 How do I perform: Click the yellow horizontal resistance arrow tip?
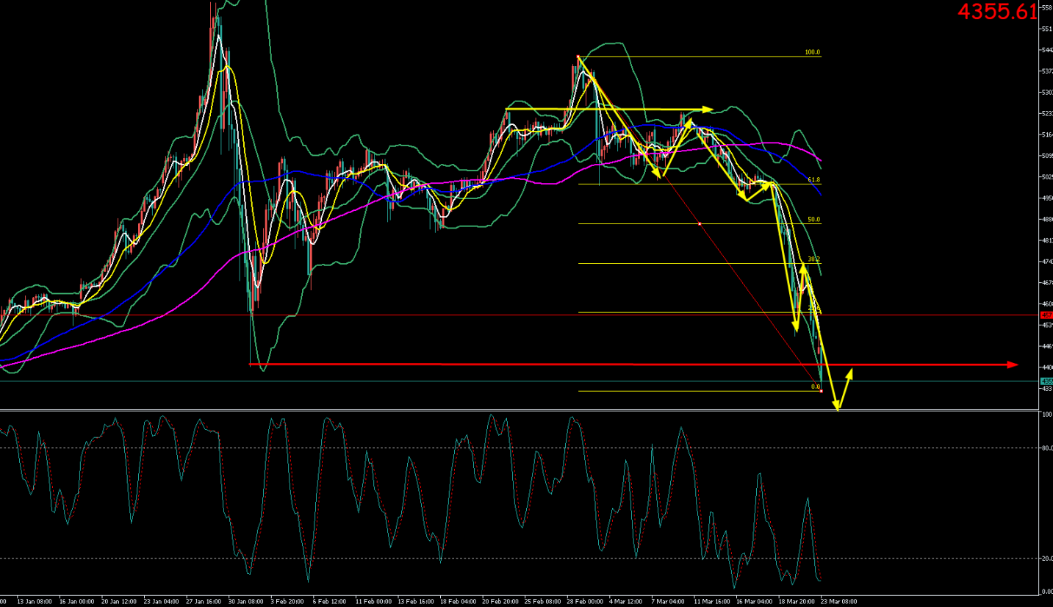pos(708,109)
